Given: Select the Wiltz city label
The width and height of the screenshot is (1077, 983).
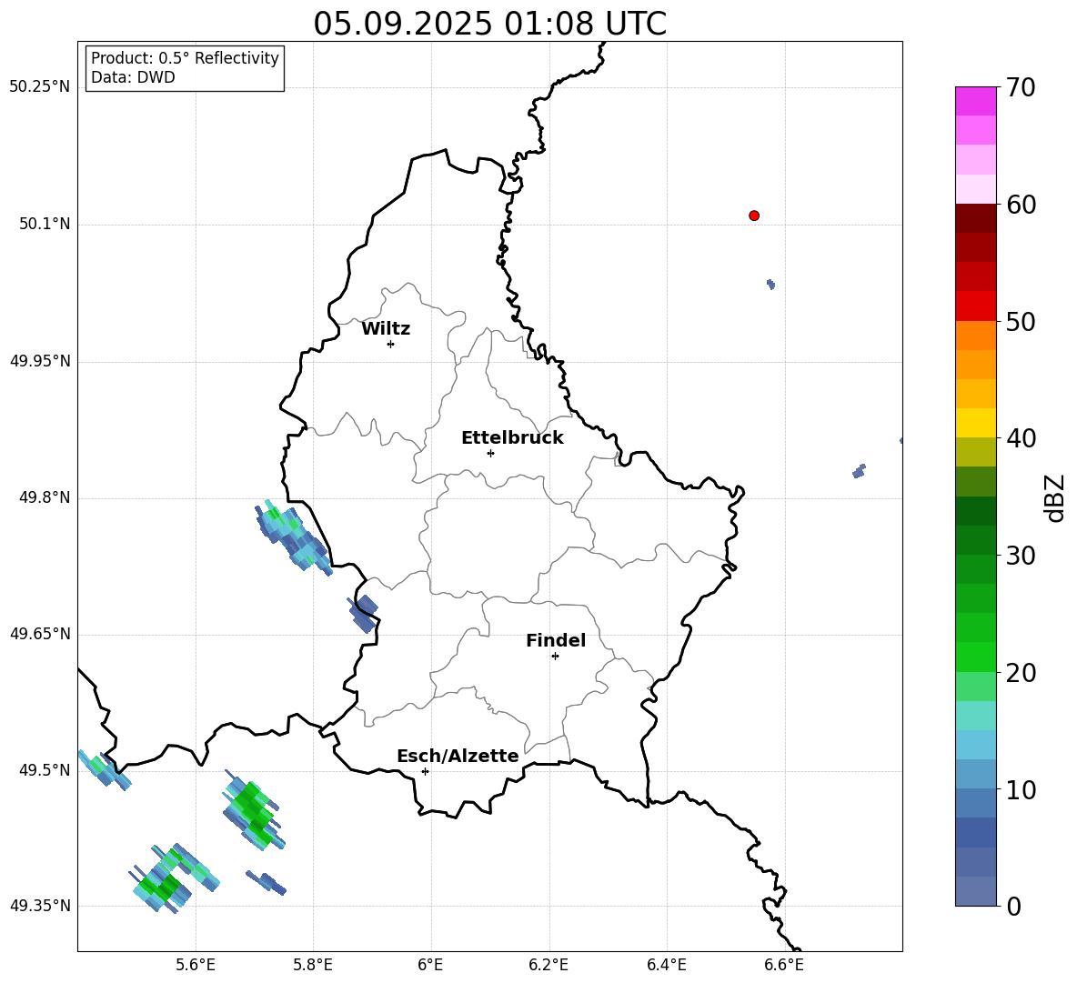Looking at the screenshot, I should pyautogui.click(x=386, y=329).
